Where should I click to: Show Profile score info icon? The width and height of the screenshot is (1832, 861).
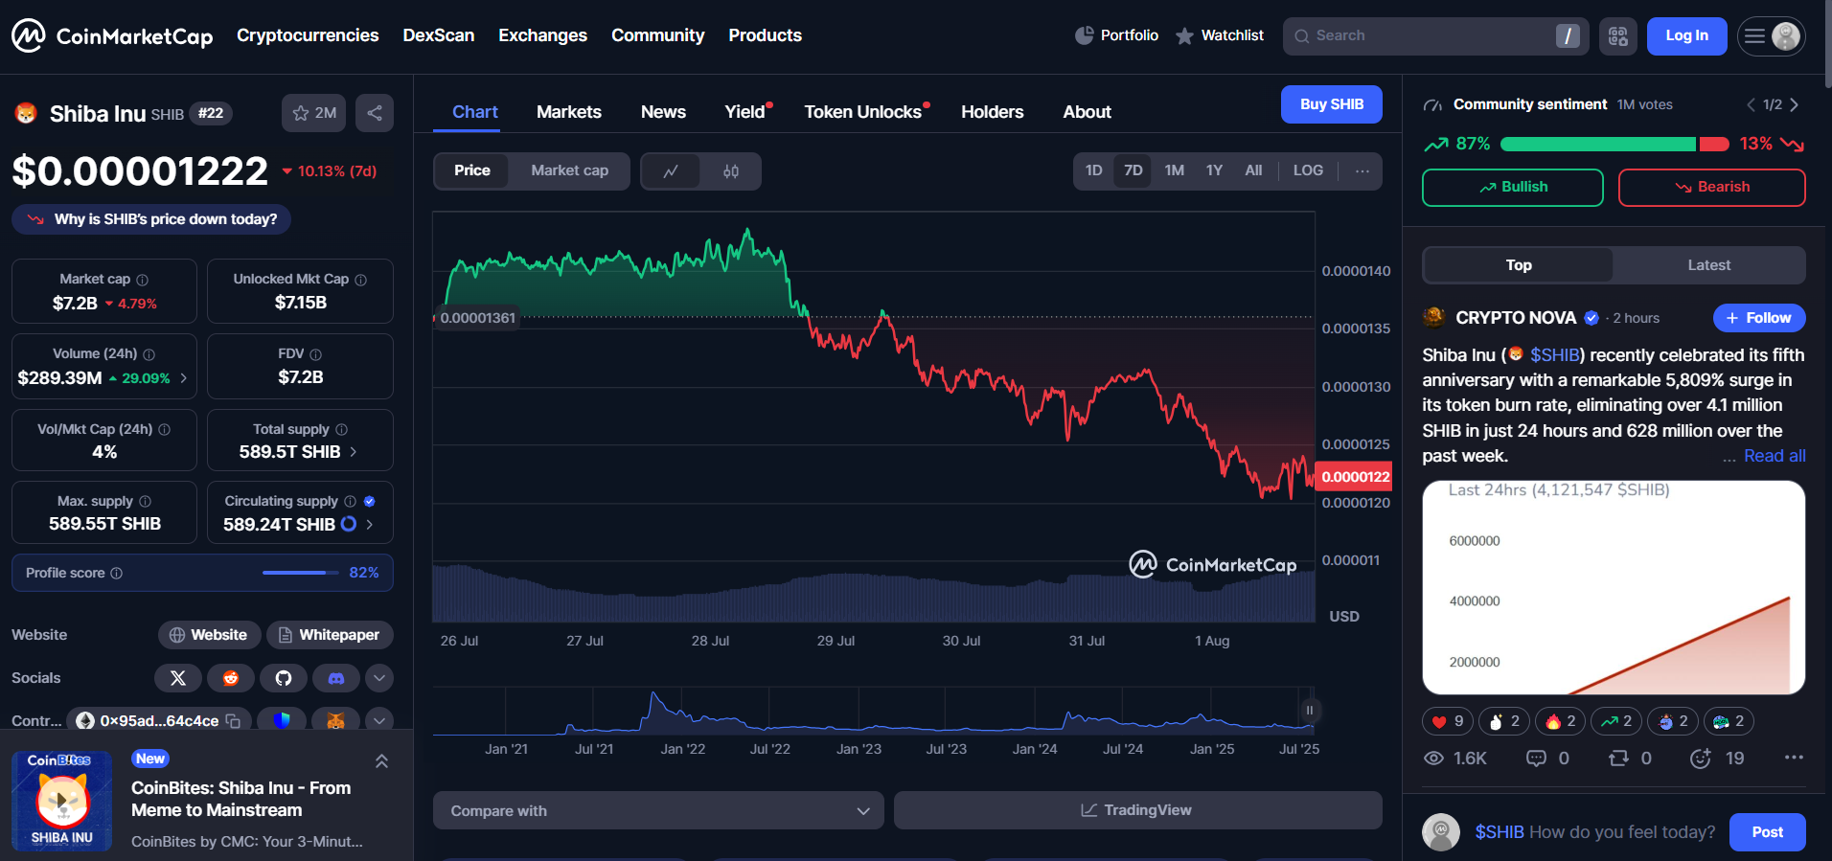[117, 573]
